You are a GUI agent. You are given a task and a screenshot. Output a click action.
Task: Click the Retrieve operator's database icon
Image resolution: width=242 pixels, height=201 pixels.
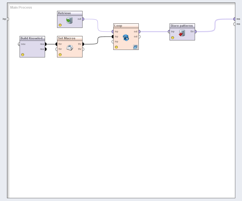pyautogui.click(x=69, y=20)
